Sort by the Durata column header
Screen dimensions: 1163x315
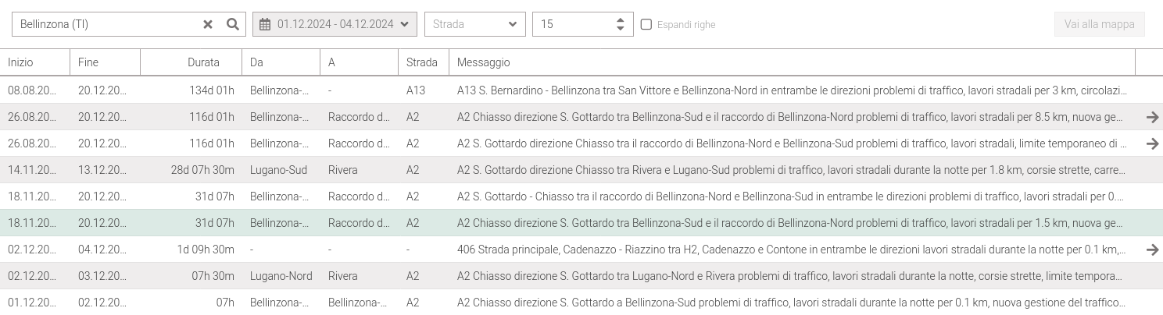pos(203,62)
